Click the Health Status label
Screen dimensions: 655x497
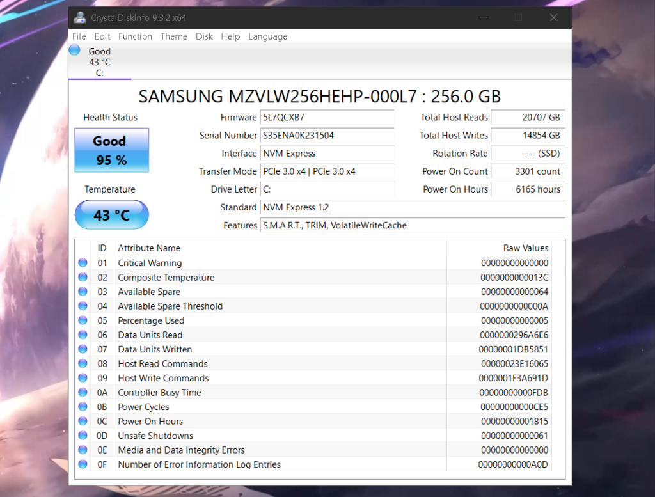click(110, 117)
